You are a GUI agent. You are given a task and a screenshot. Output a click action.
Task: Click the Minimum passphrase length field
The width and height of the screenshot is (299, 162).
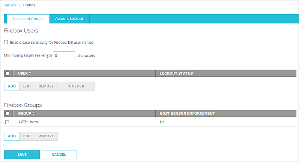point(64,56)
